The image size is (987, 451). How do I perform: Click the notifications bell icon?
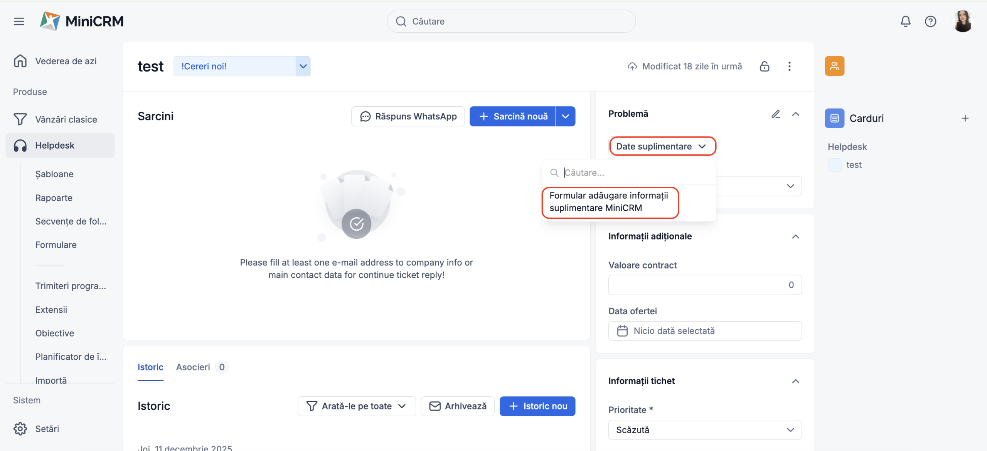[x=905, y=22]
